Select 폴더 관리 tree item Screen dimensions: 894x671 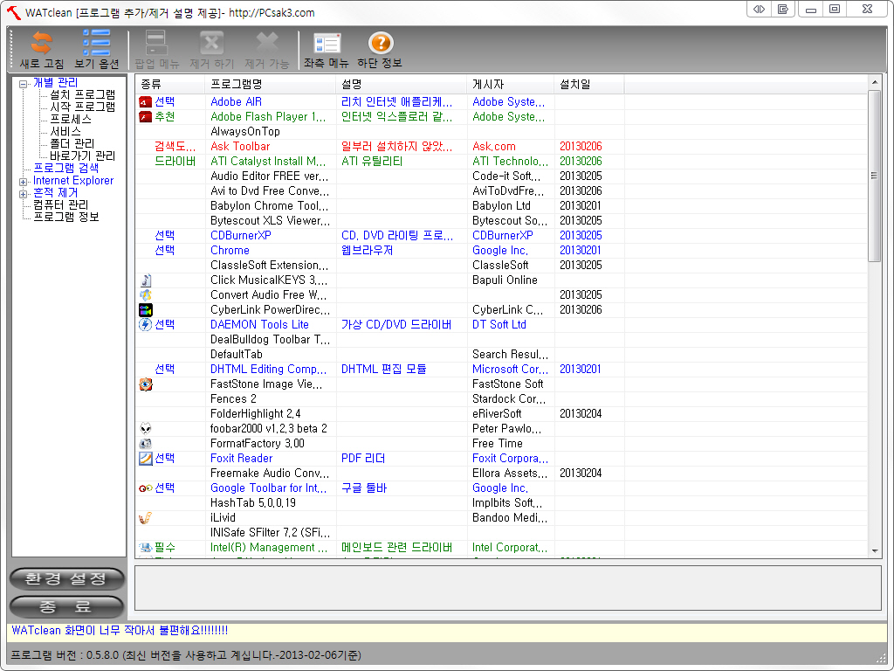(x=72, y=144)
